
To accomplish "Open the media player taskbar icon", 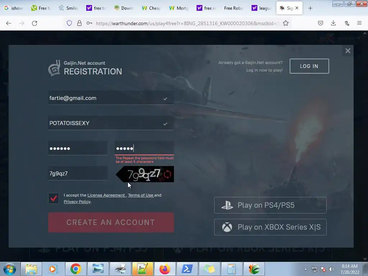I will pyautogui.click(x=53, y=269).
